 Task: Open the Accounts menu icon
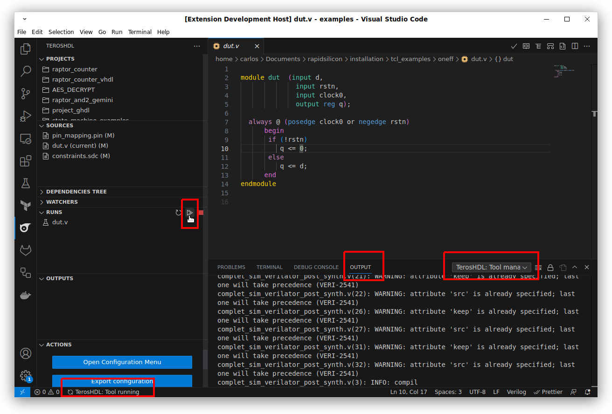click(x=26, y=353)
